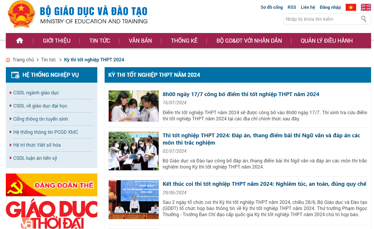This screenshot has height=229, width=374.
Task: Switch language with the Vietnamese flag
Action: [x=351, y=7]
